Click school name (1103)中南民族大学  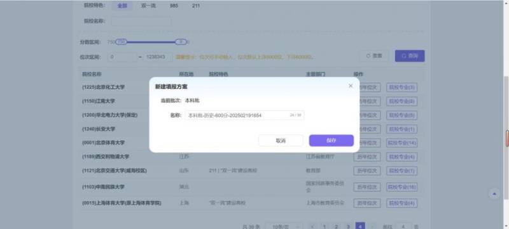pyautogui.click(x=103, y=187)
